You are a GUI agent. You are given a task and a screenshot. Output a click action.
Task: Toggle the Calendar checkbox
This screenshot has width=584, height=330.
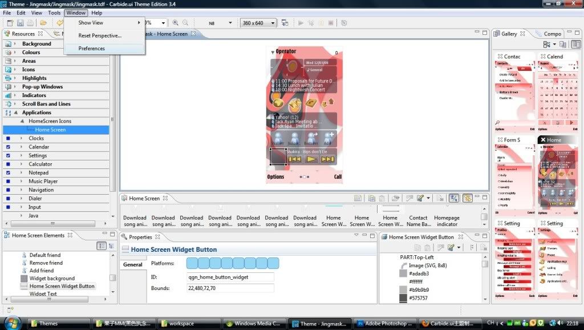point(8,147)
